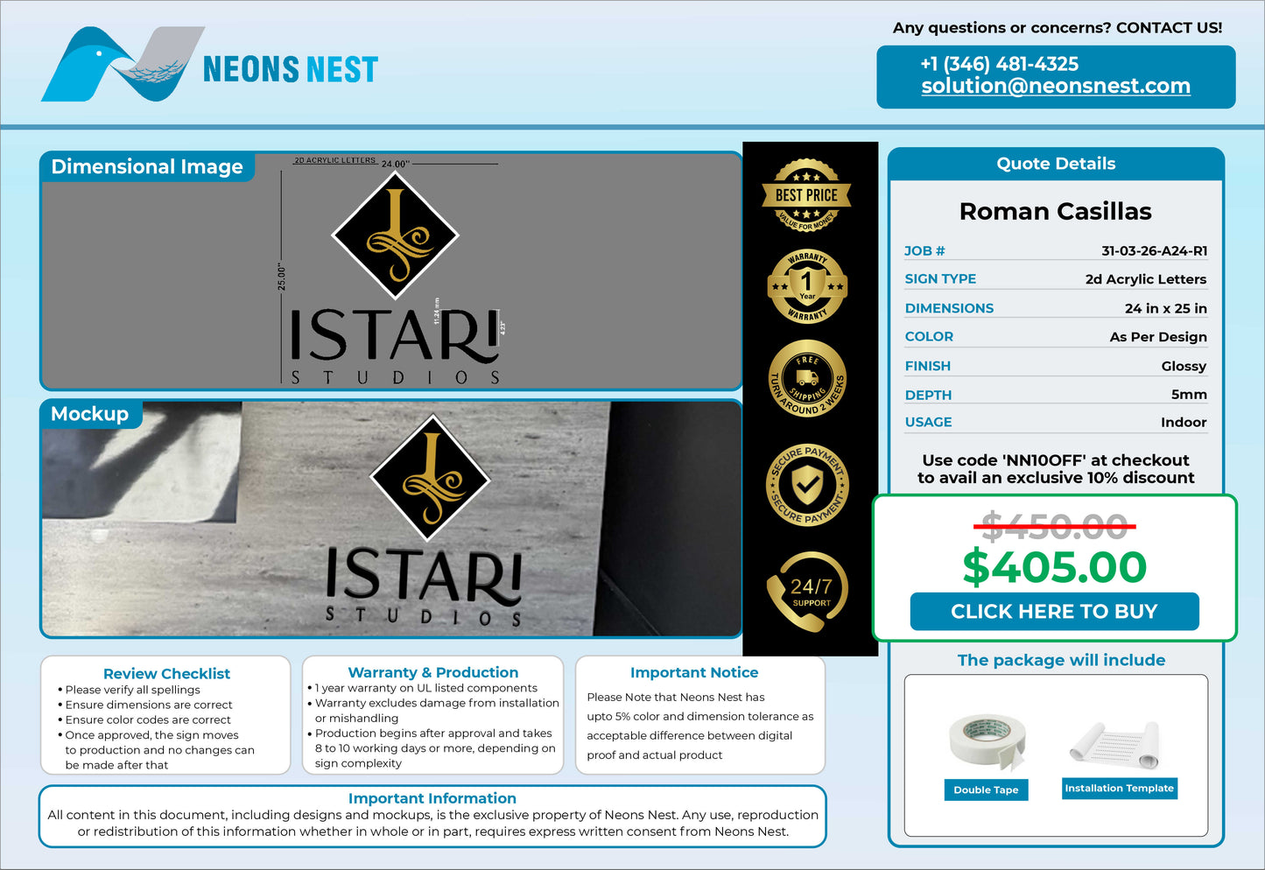Open the solution@neonsnest.com email link
This screenshot has width=1265, height=870.
1056,86
